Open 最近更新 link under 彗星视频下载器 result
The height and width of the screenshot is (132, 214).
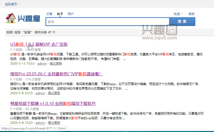click(54, 123)
